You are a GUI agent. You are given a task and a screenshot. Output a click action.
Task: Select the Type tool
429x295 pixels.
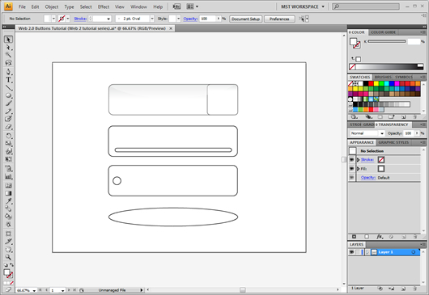(8, 80)
